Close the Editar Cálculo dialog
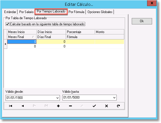 coord(152,3)
